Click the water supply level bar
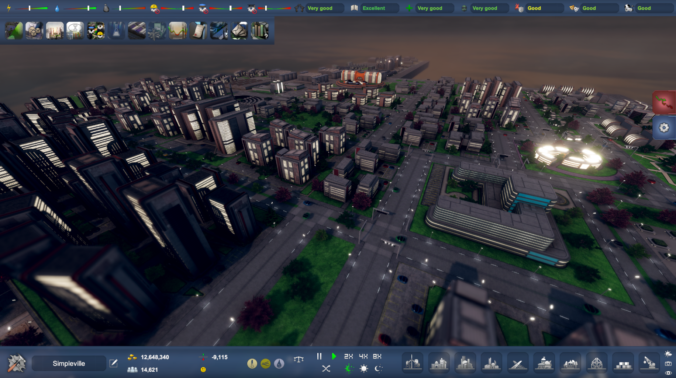This screenshot has width=676, height=378. tap(80, 8)
